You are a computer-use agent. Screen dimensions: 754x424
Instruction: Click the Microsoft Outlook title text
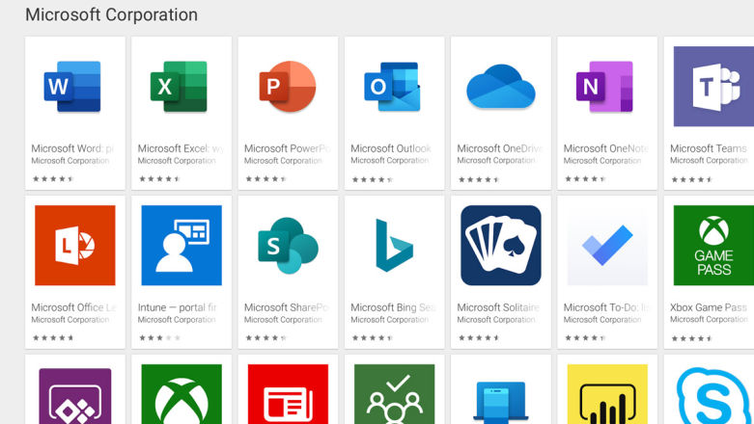tap(391, 148)
